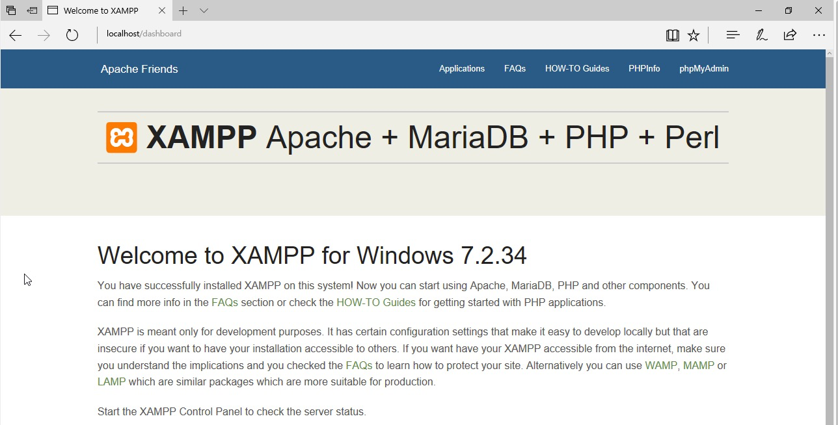Screen dimensions: 838x425
Task: Click the heading Welcome to XAMPP for Windows 7.2.34
Action: point(312,255)
